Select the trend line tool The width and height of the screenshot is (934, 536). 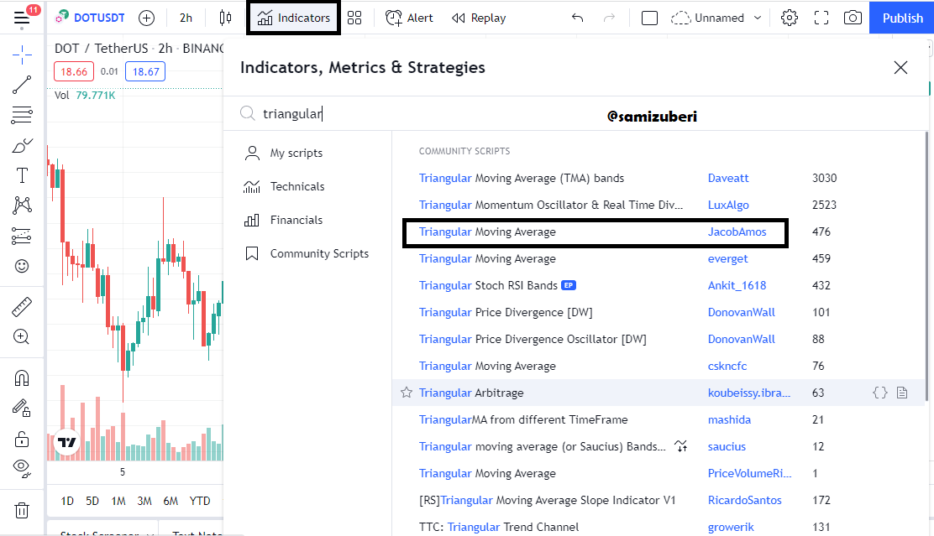(x=22, y=85)
